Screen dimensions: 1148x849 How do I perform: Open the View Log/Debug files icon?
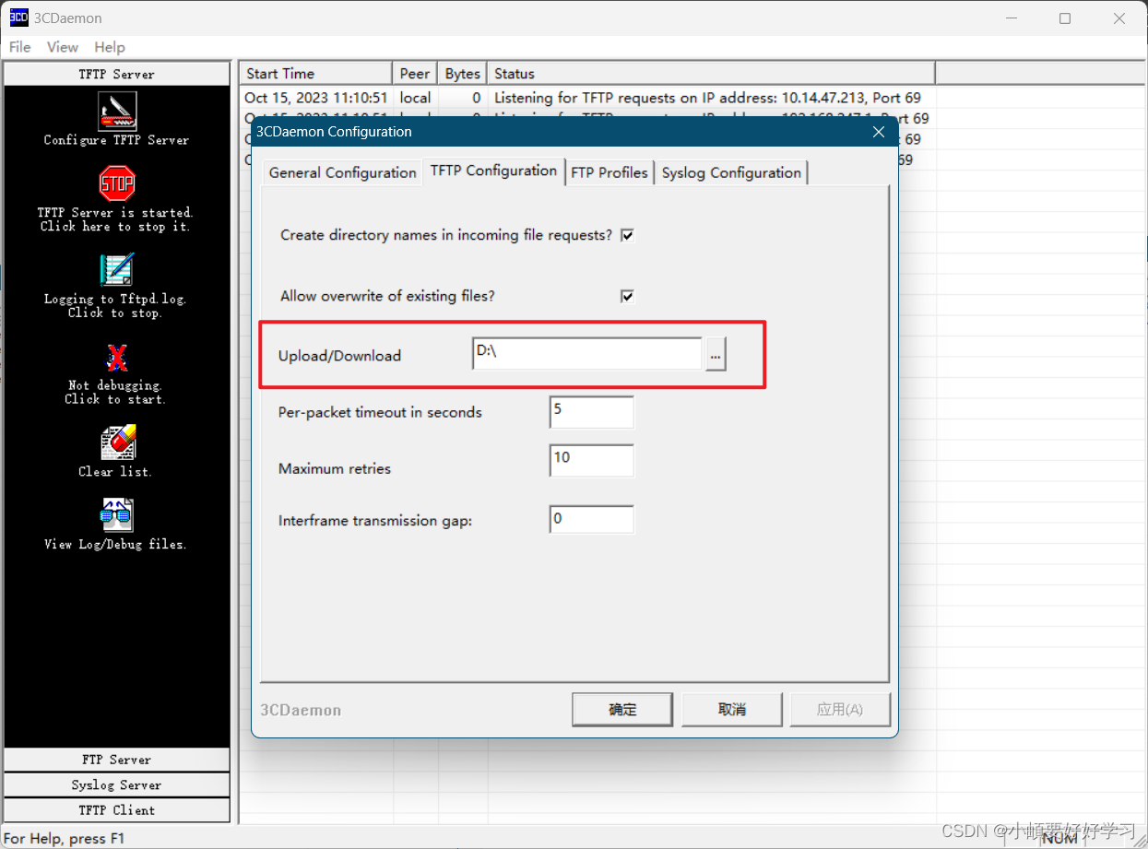tap(117, 515)
